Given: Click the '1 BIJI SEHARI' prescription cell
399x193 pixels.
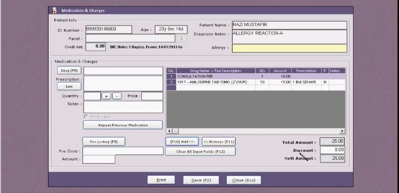Looking at the screenshot, I should [x=306, y=82].
